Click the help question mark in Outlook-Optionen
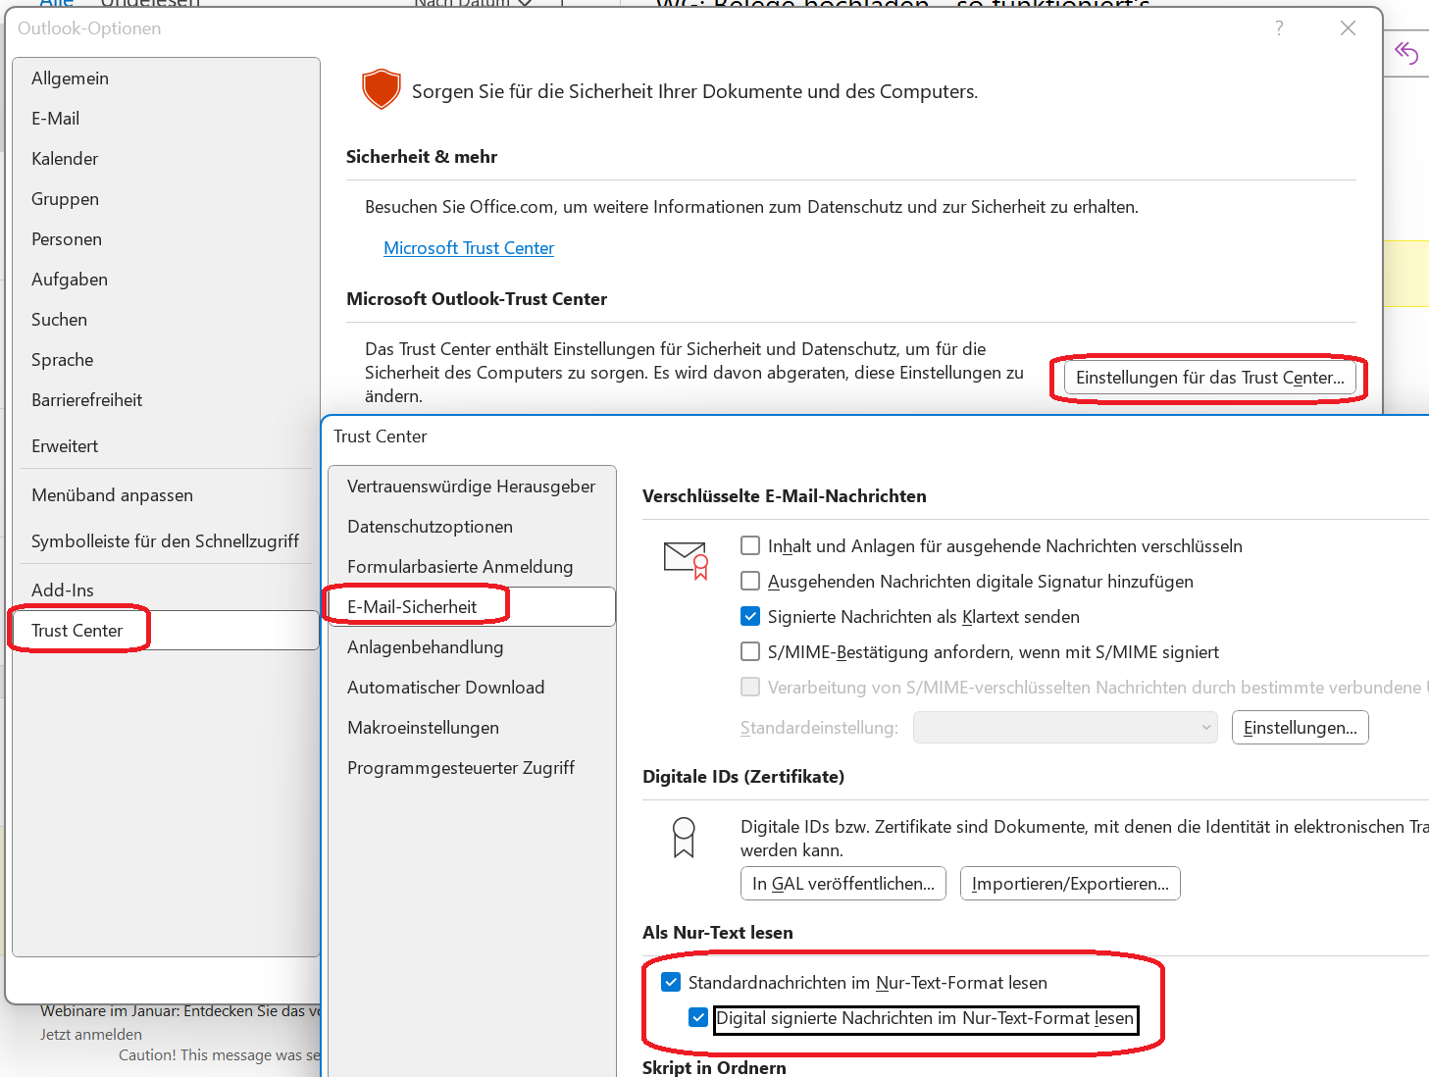 coord(1279,28)
